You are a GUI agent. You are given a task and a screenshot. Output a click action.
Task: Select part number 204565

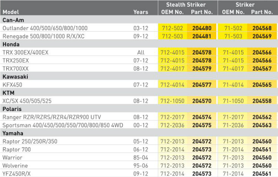tap(262, 85)
